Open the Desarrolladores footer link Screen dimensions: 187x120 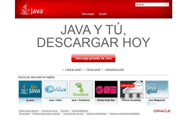tap(80, 111)
